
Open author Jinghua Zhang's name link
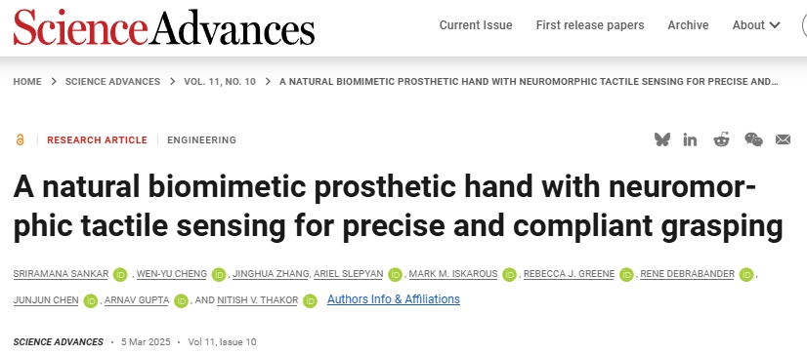coord(272,274)
